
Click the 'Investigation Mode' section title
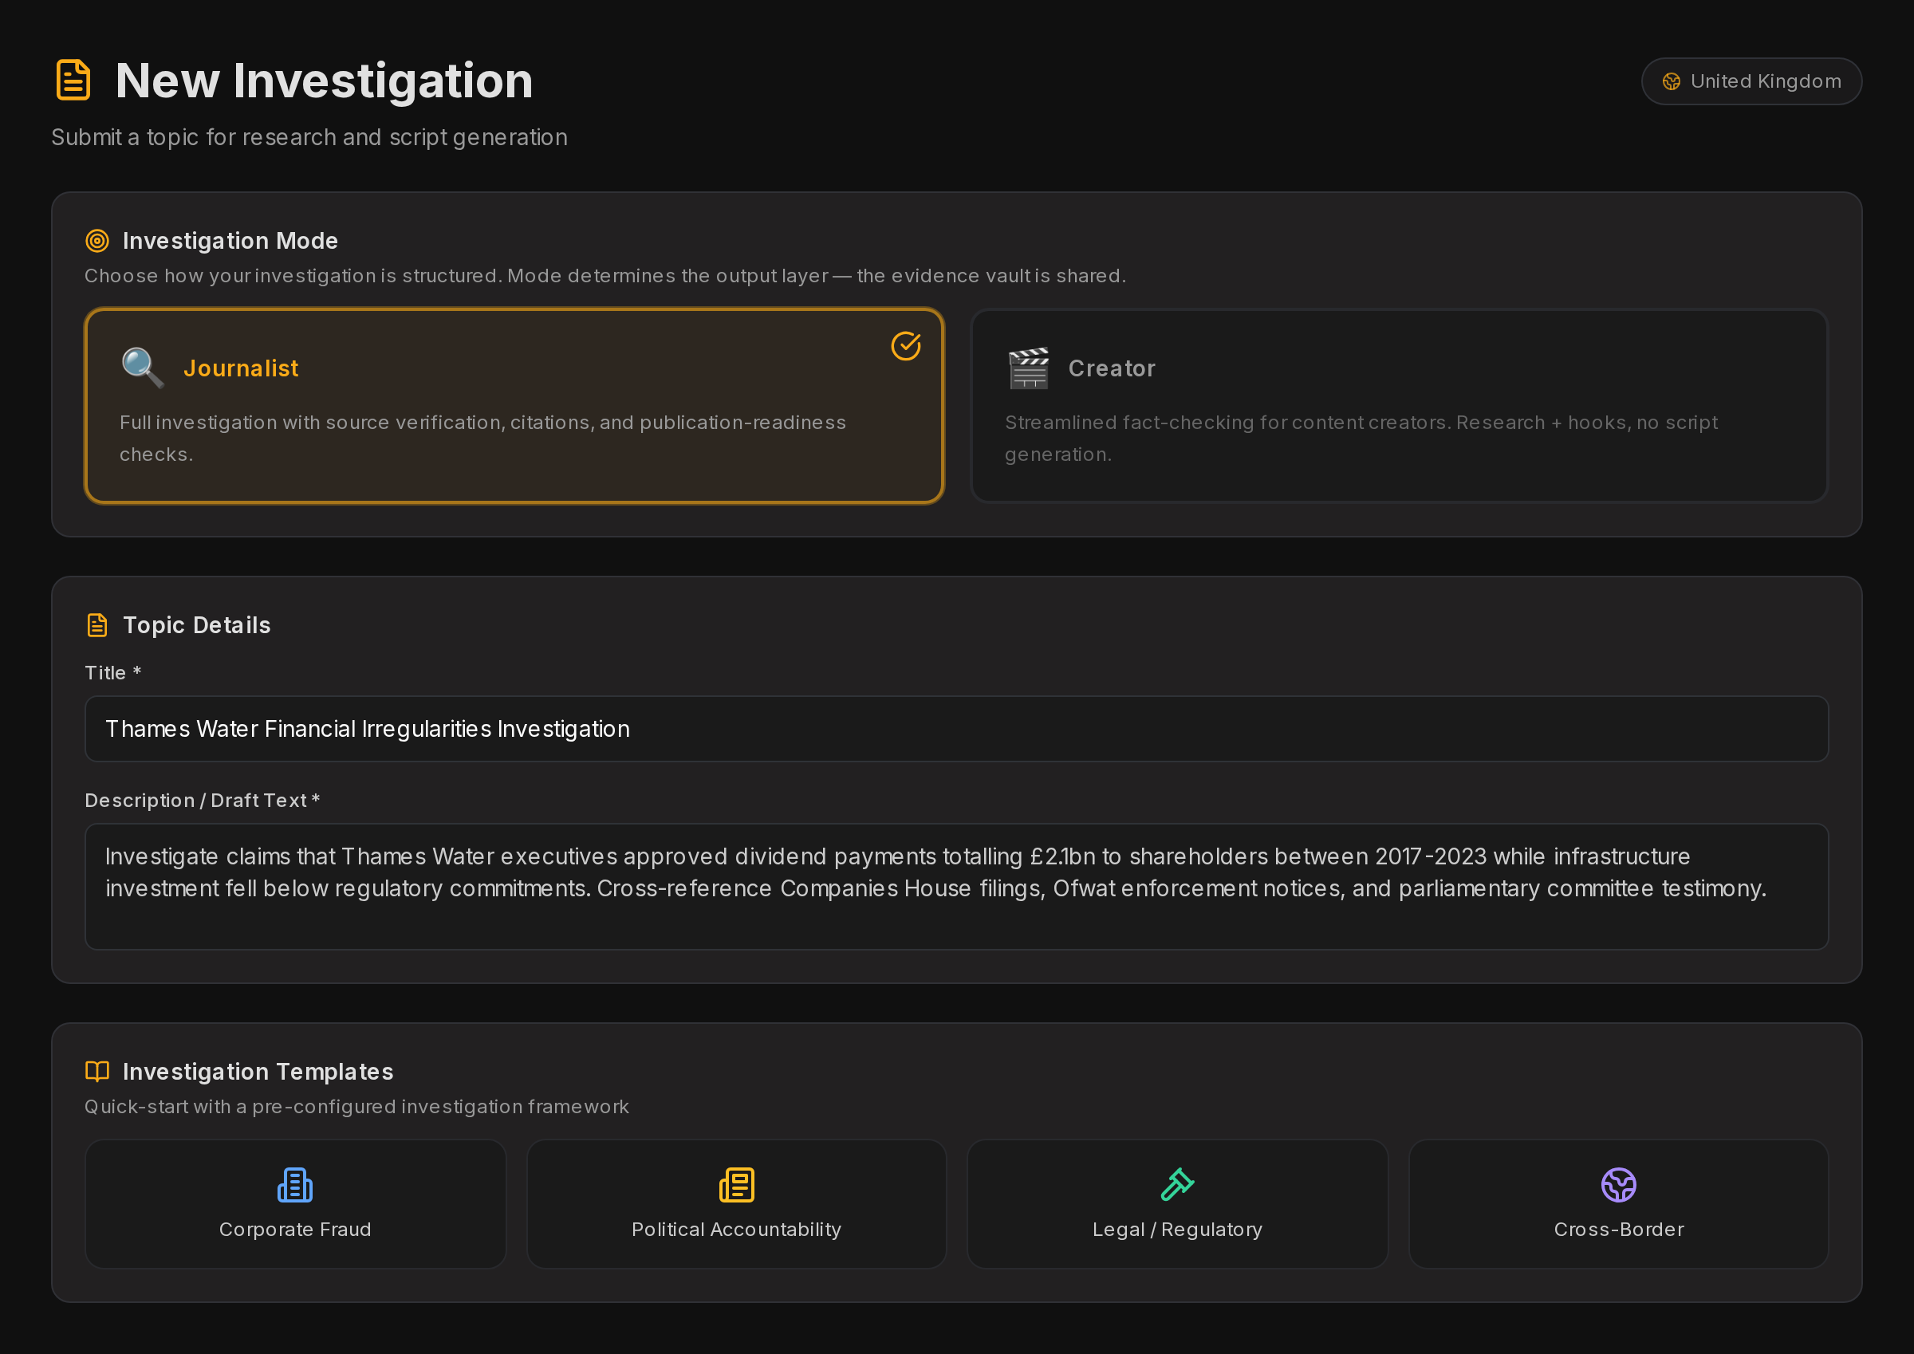point(230,241)
